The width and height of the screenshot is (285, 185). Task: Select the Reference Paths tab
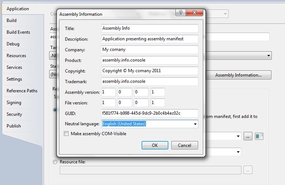(x=22, y=91)
